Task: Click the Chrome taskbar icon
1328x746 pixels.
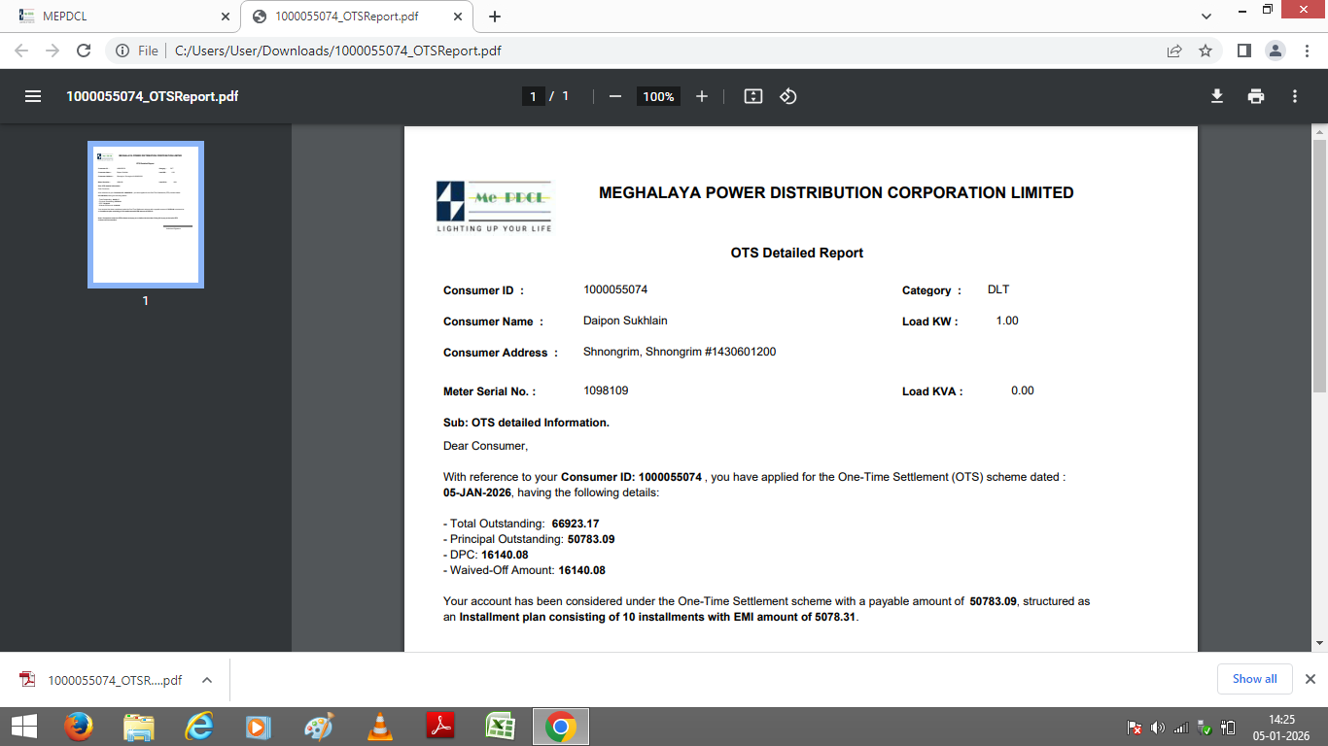Action: (x=561, y=727)
